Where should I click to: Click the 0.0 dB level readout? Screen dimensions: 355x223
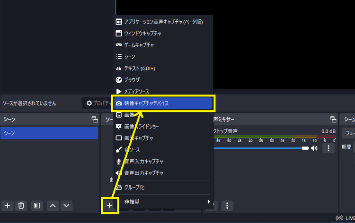(x=328, y=131)
